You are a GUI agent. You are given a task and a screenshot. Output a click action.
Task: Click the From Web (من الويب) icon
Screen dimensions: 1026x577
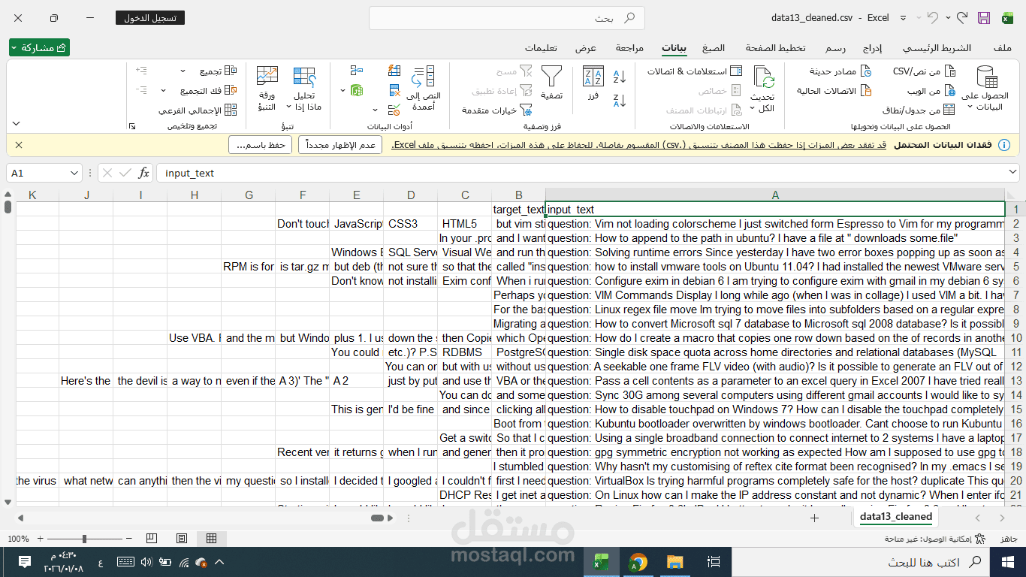949,91
